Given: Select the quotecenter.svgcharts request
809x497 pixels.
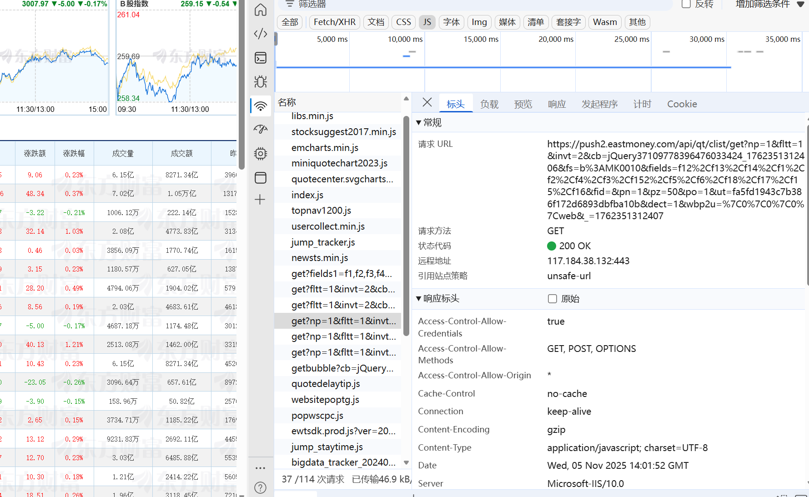Looking at the screenshot, I should pyautogui.click(x=338, y=179).
